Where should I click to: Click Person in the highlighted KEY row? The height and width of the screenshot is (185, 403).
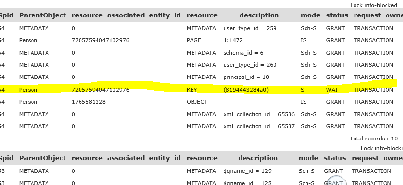[x=28, y=90]
